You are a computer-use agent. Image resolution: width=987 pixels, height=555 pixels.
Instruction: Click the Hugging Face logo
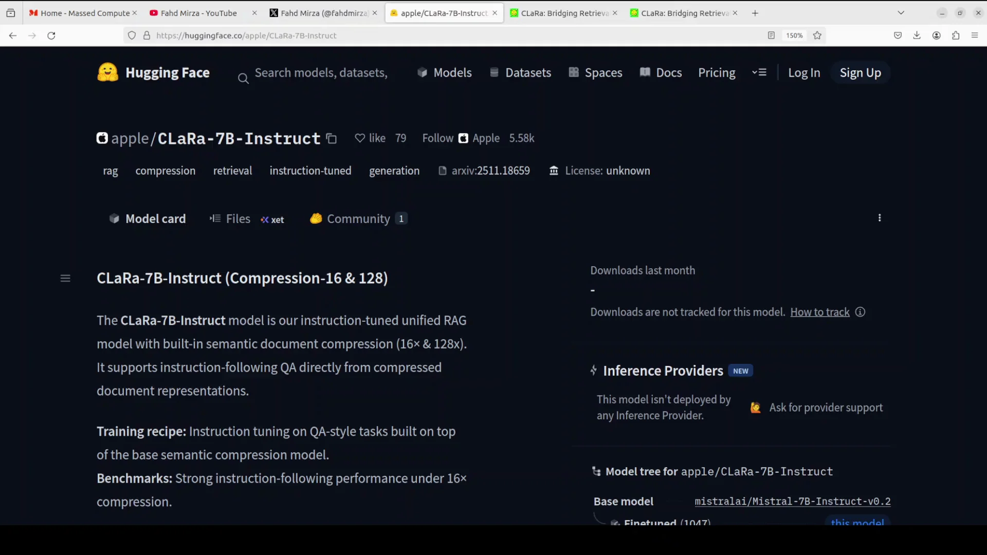153,72
